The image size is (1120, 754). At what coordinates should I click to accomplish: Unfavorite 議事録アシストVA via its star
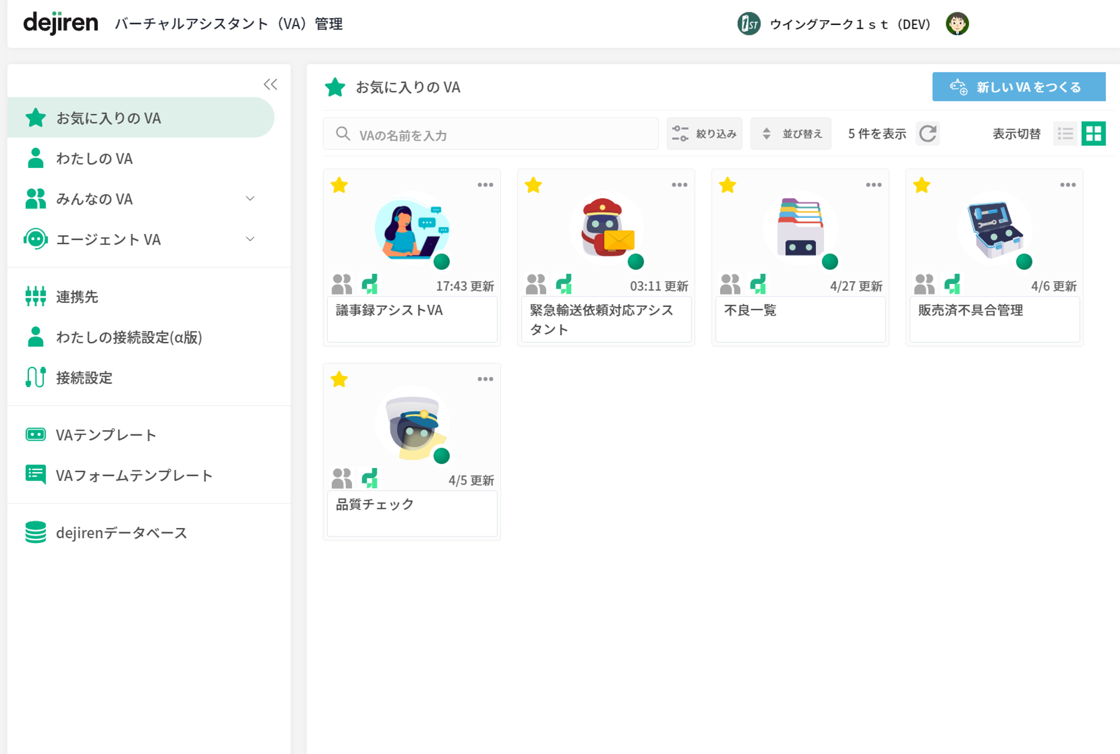click(x=339, y=185)
